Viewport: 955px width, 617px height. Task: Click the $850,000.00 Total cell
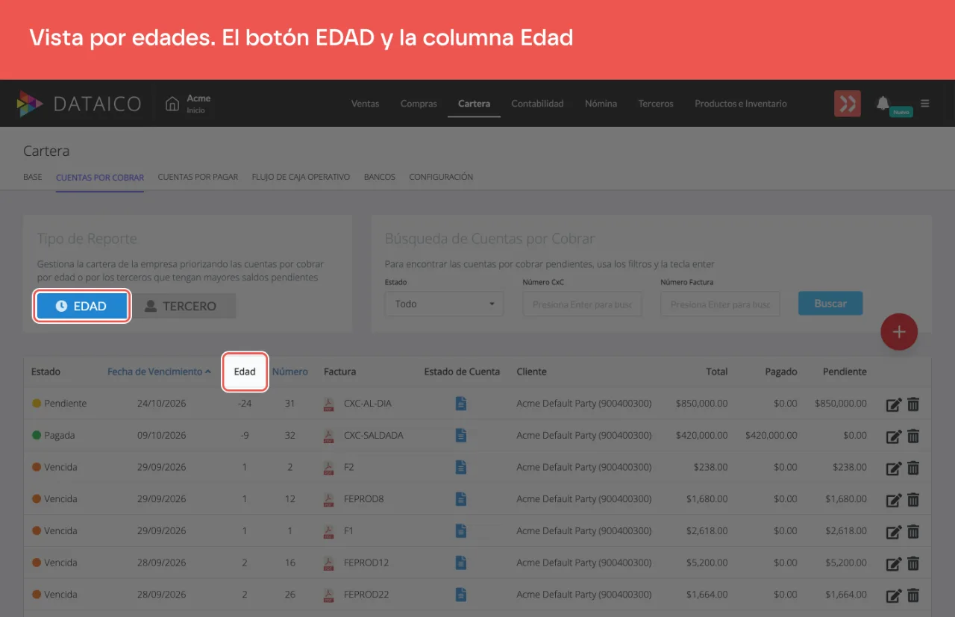click(701, 404)
